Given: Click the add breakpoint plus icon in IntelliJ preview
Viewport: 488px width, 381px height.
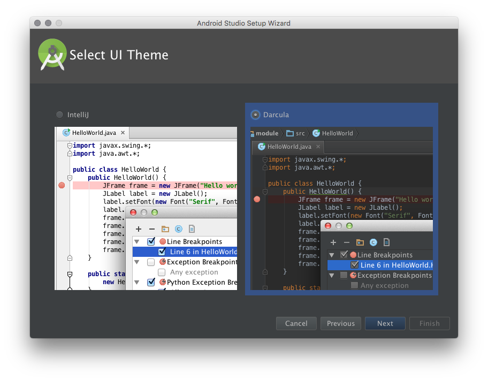Looking at the screenshot, I should pyautogui.click(x=139, y=229).
